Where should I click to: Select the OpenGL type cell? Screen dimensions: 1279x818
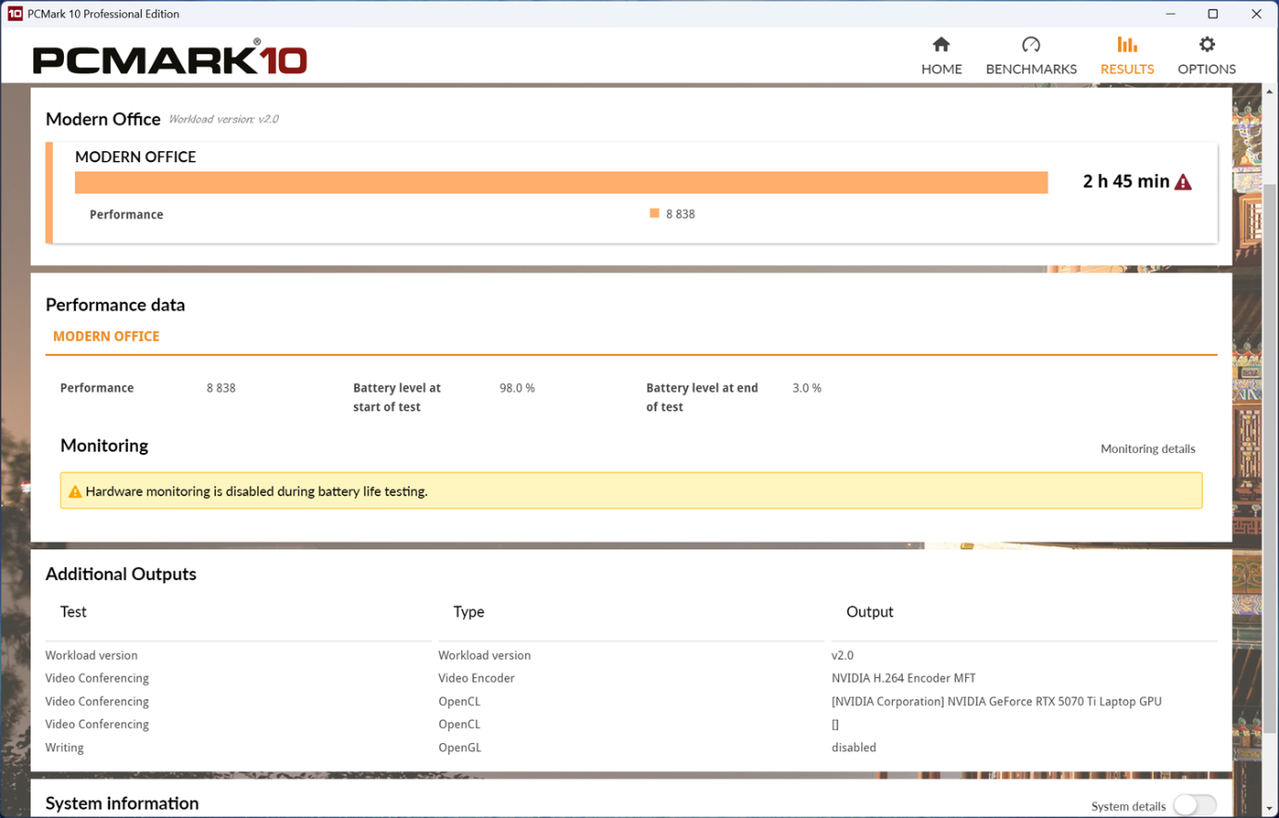[459, 748]
